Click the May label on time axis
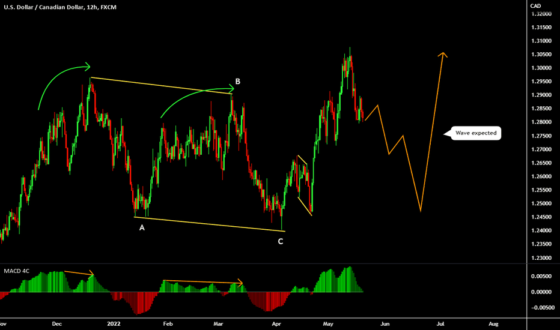Viewport: 560px width, 330px height. tap(328, 324)
